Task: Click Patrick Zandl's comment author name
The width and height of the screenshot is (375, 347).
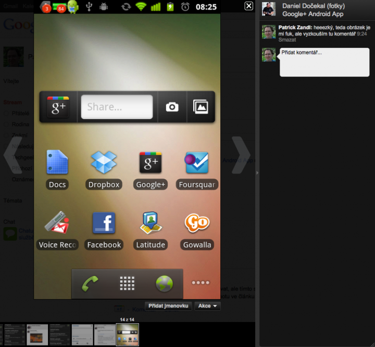Action: click(295, 28)
